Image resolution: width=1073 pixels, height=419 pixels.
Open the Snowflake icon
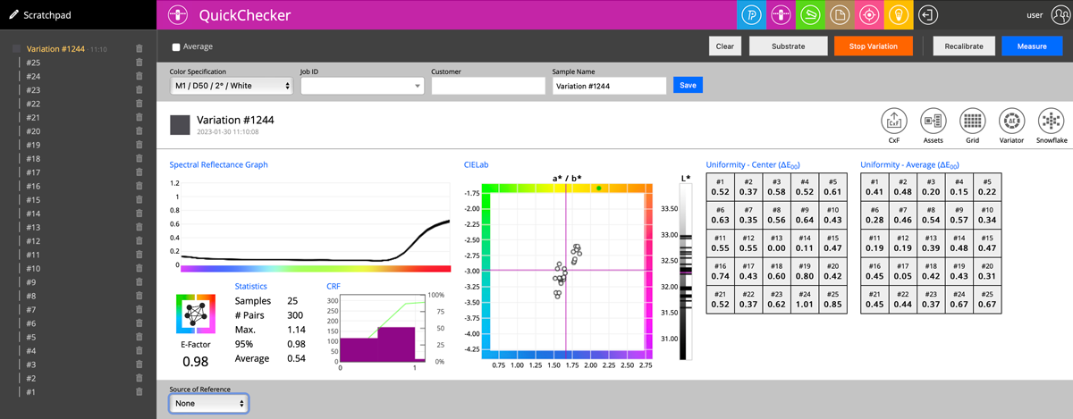click(1051, 121)
